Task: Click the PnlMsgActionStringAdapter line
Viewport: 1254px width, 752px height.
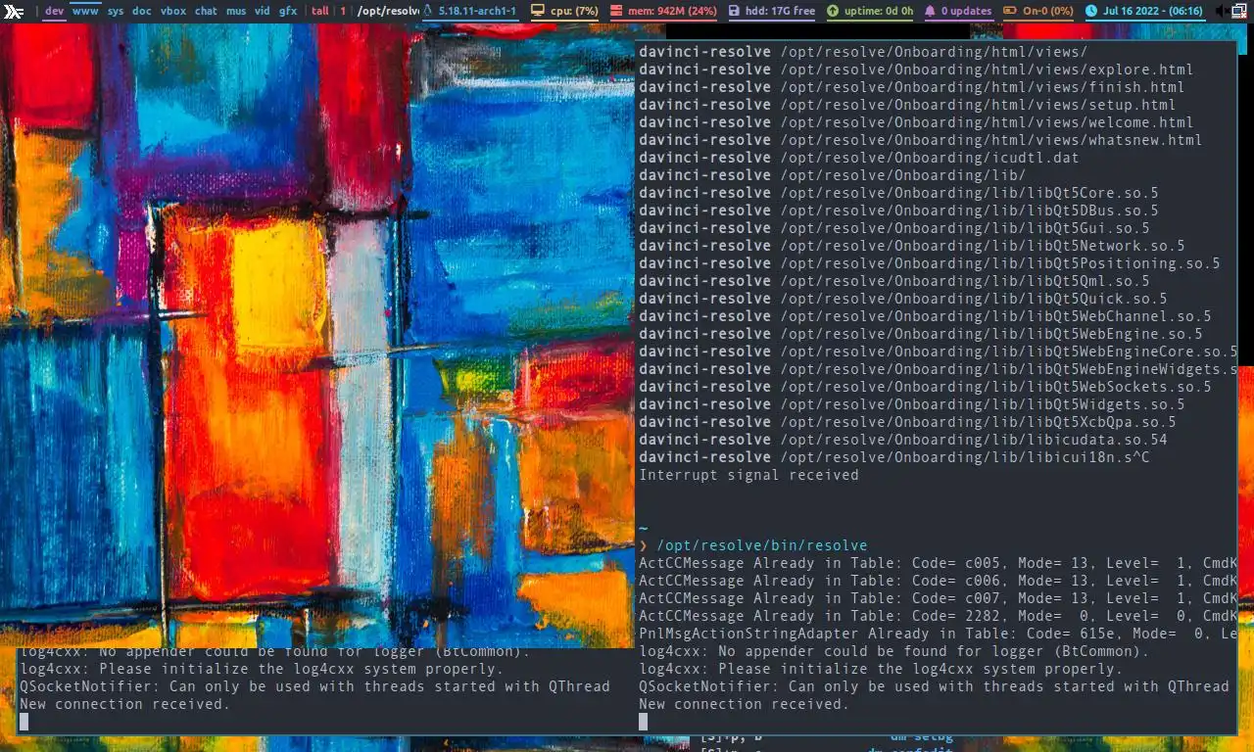Action: 938,634
